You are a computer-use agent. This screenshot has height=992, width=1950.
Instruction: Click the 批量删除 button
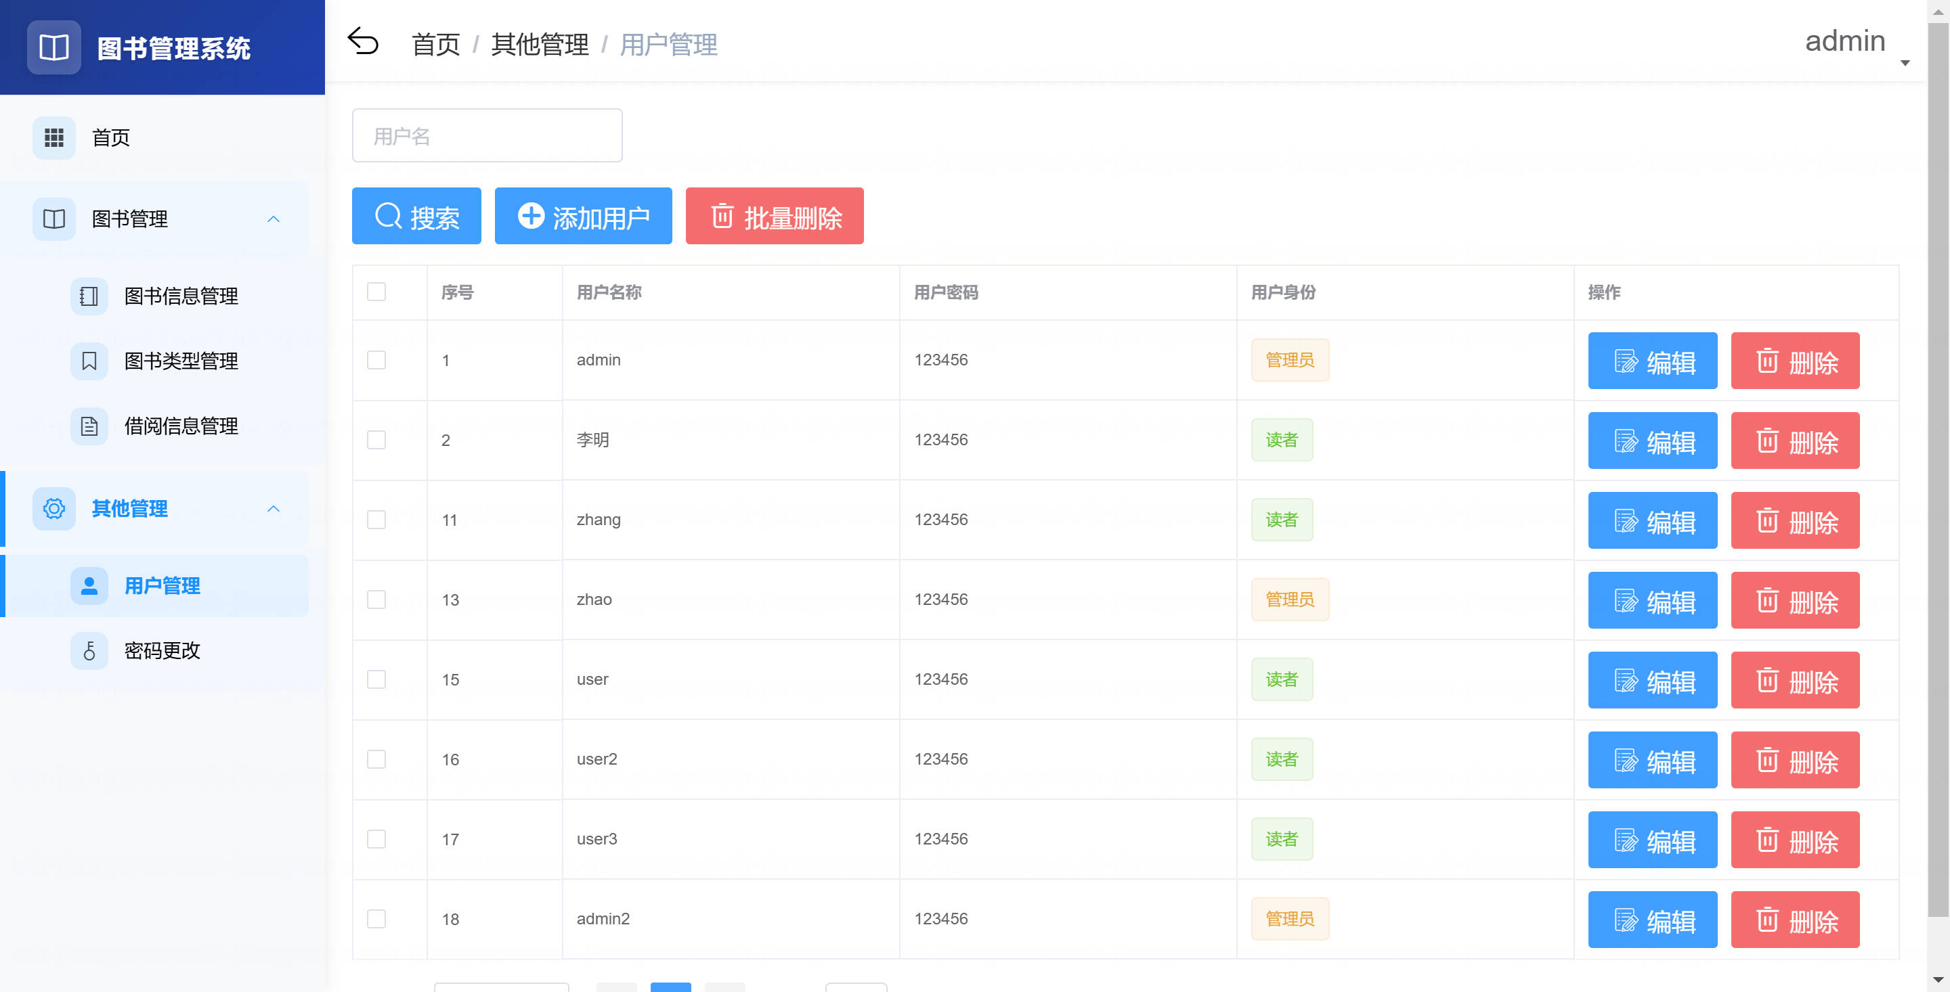click(x=775, y=216)
